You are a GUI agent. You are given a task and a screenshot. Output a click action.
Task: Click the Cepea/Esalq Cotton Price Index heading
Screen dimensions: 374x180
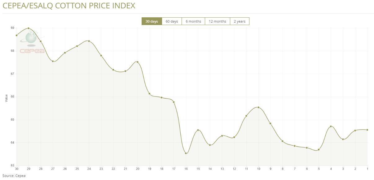[69, 6]
